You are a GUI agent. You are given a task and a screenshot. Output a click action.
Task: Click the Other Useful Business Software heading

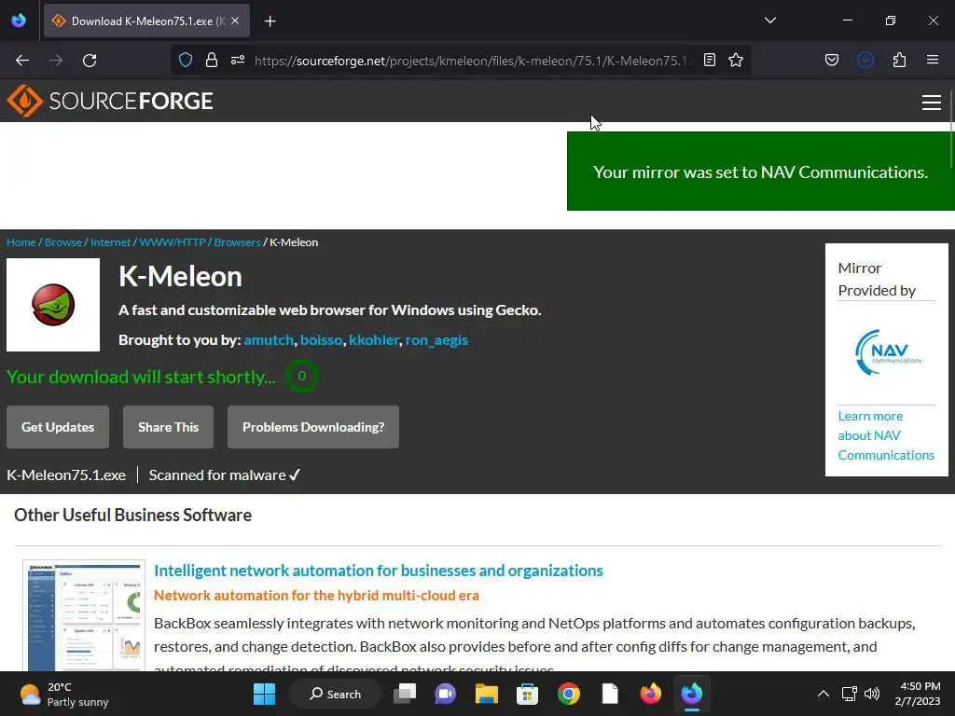[x=132, y=515]
